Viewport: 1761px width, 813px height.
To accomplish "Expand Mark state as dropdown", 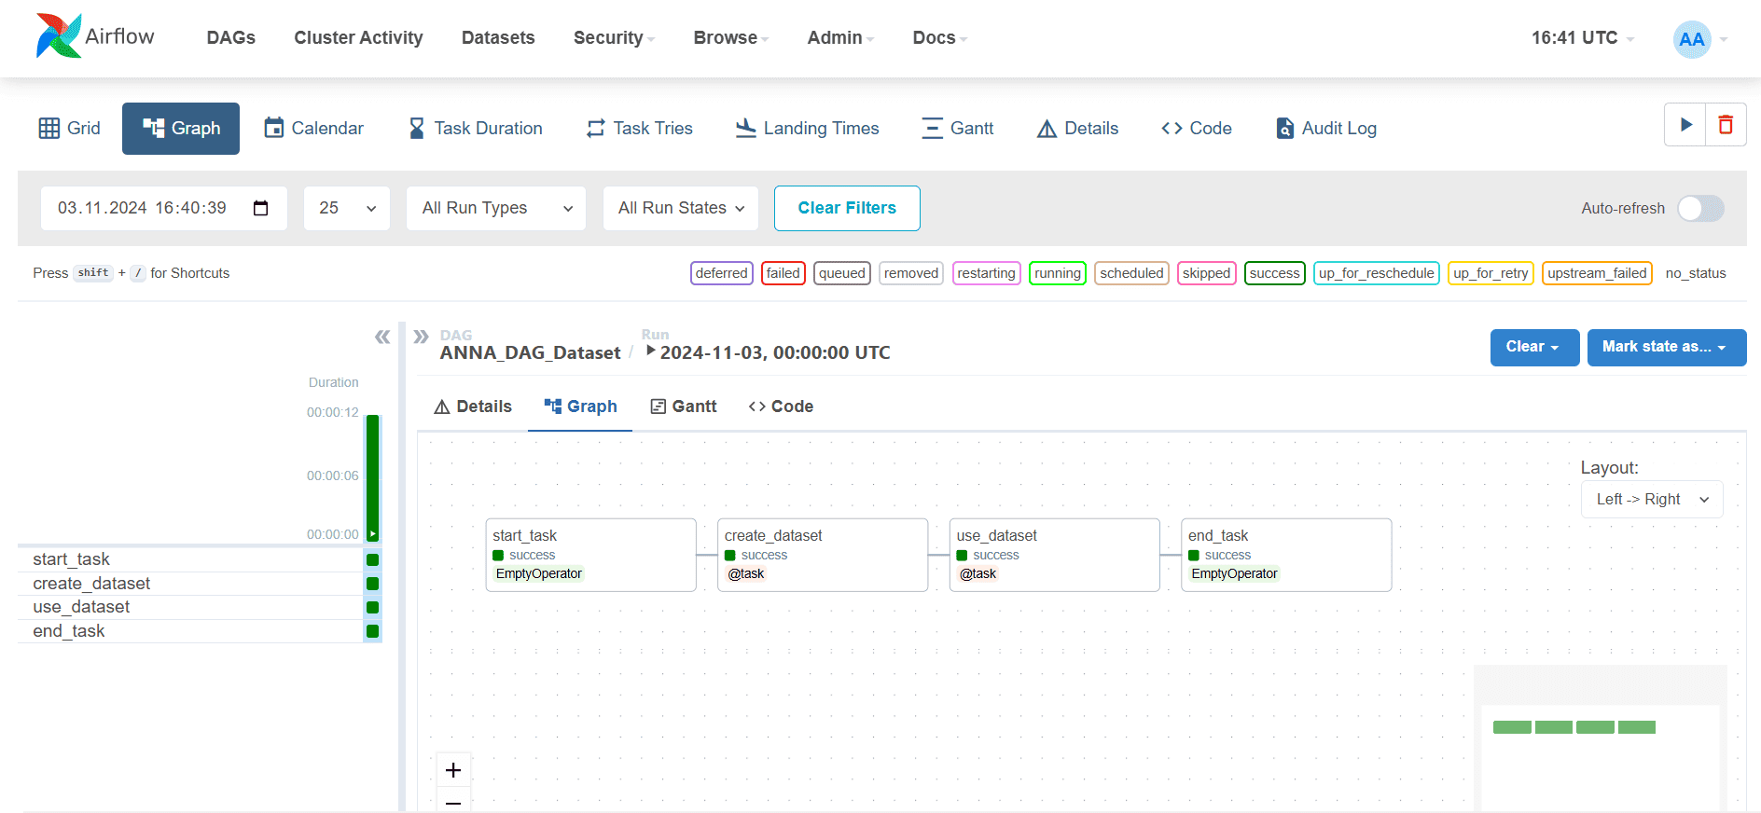I will coord(1666,347).
